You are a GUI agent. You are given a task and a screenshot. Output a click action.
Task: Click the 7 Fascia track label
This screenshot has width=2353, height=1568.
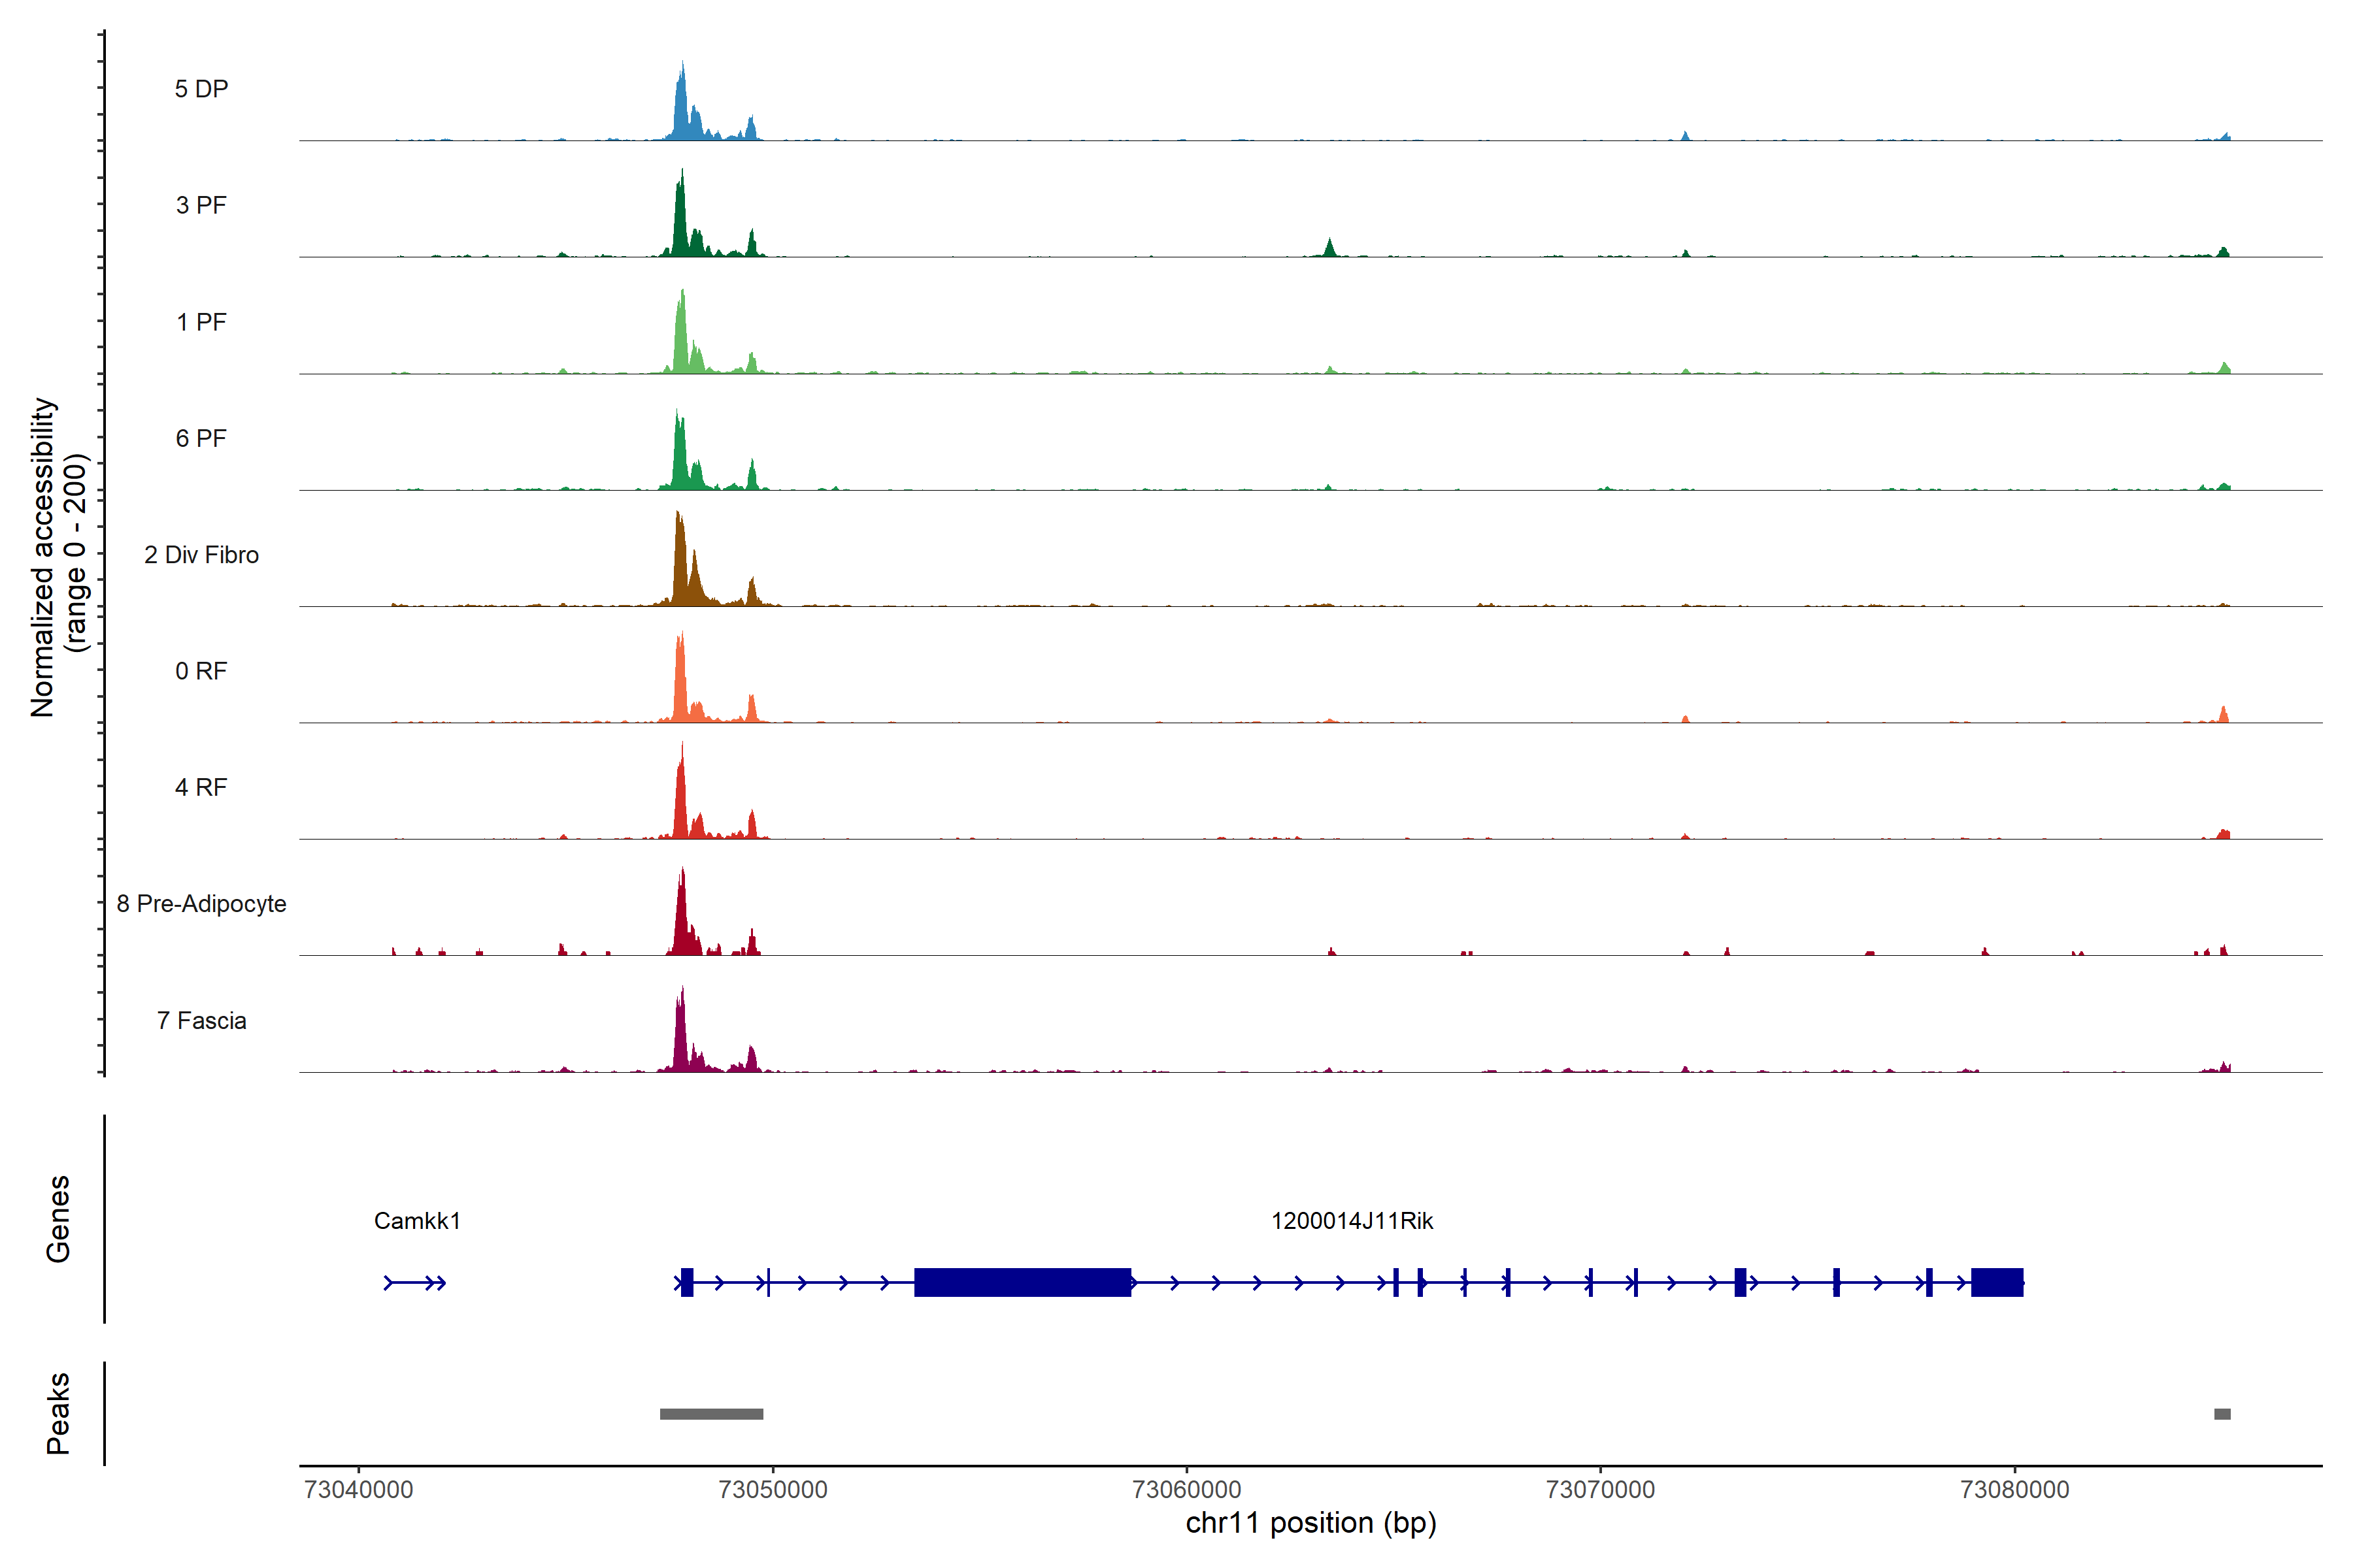[201, 1021]
